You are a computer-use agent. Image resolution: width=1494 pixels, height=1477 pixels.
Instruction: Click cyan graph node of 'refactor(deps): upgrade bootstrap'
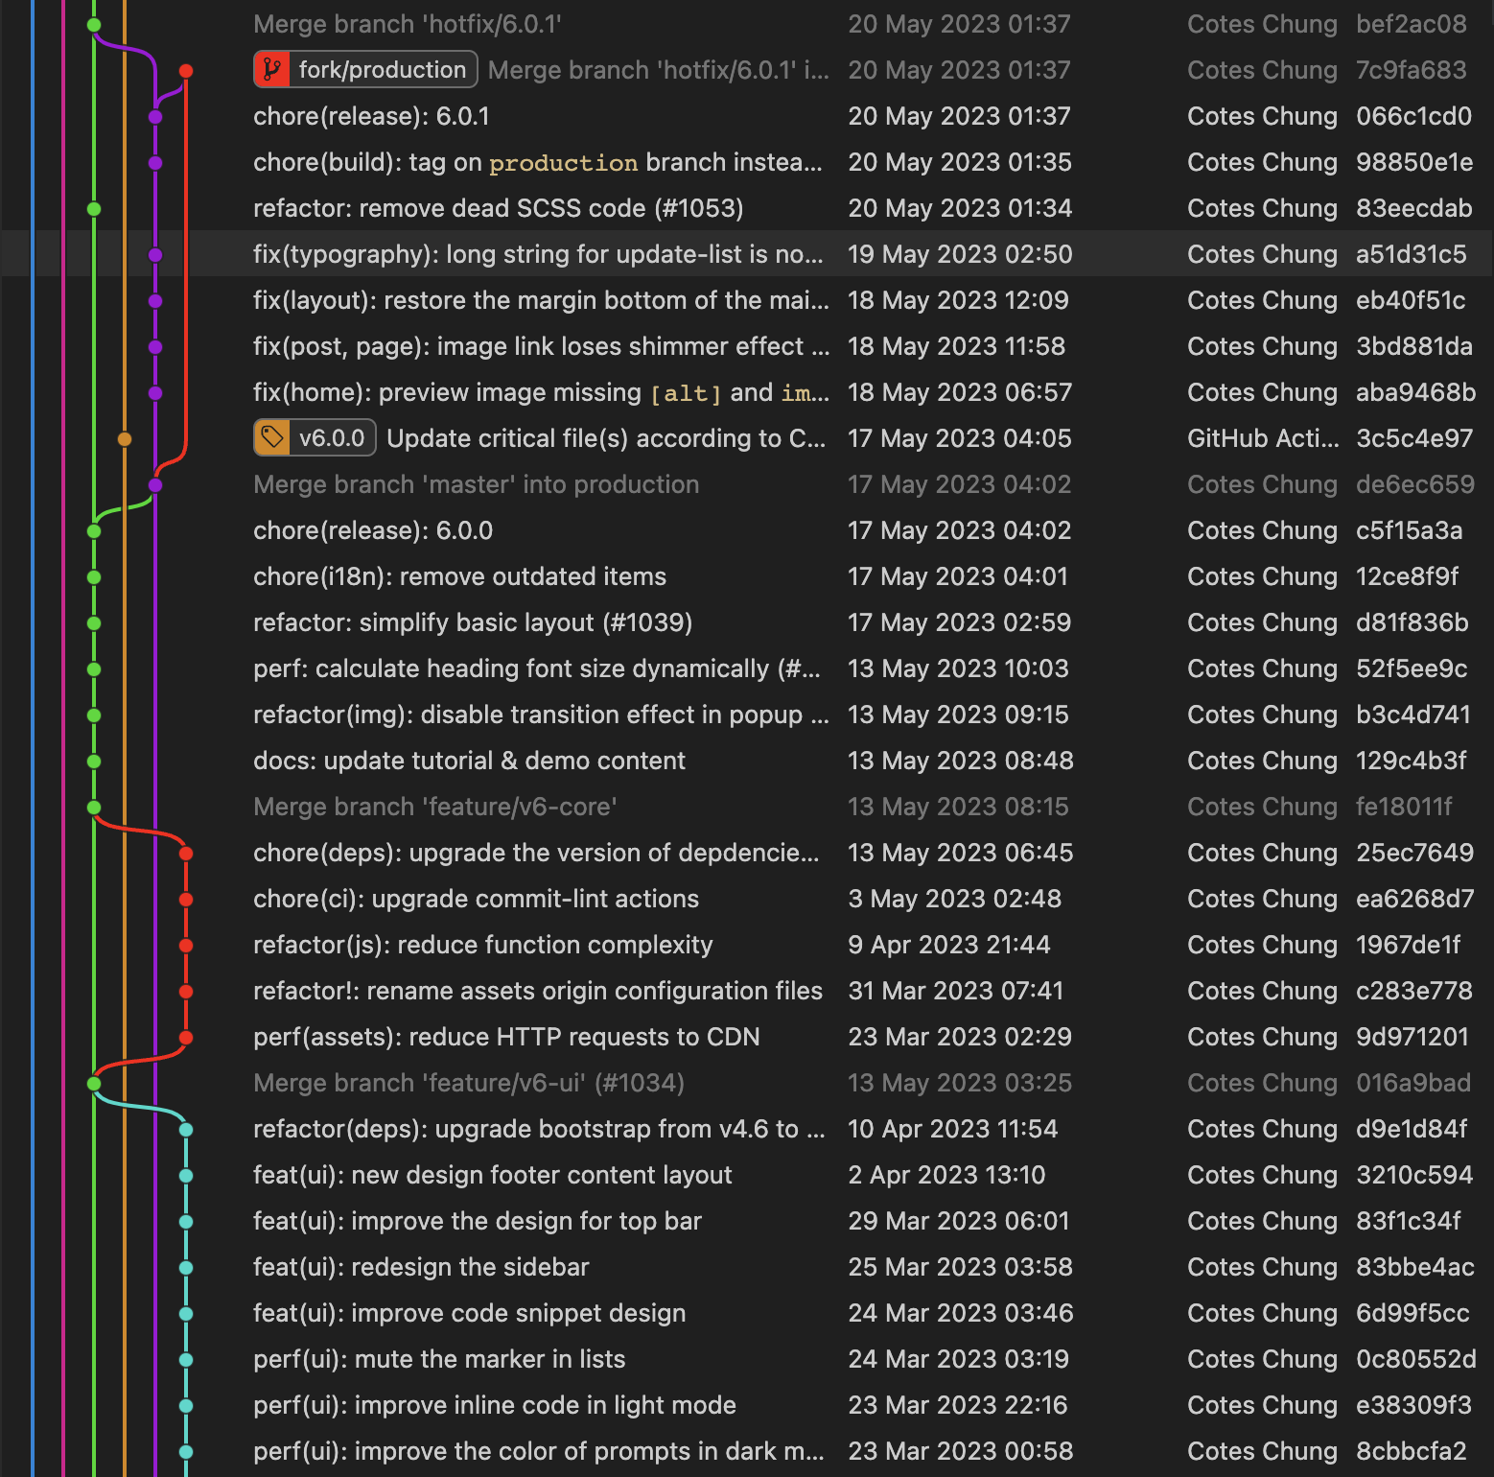click(186, 1130)
